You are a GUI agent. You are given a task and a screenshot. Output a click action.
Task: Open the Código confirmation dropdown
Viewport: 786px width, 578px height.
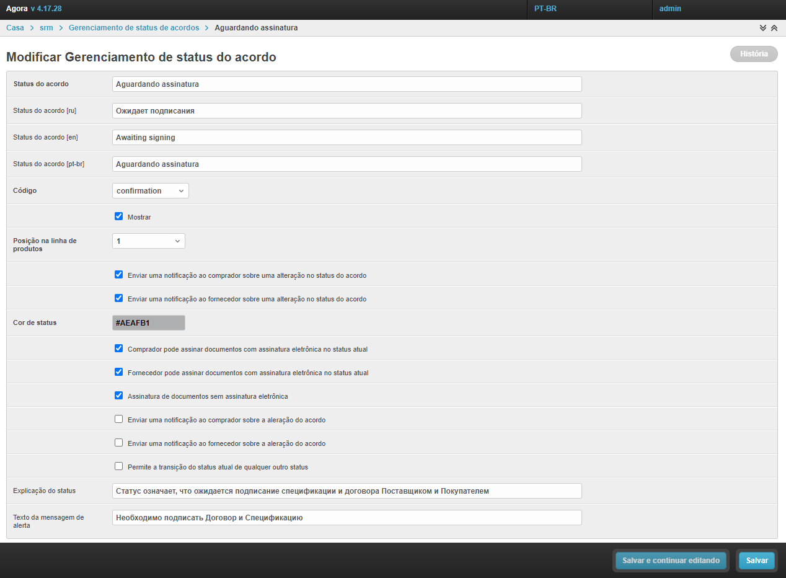[x=151, y=190]
